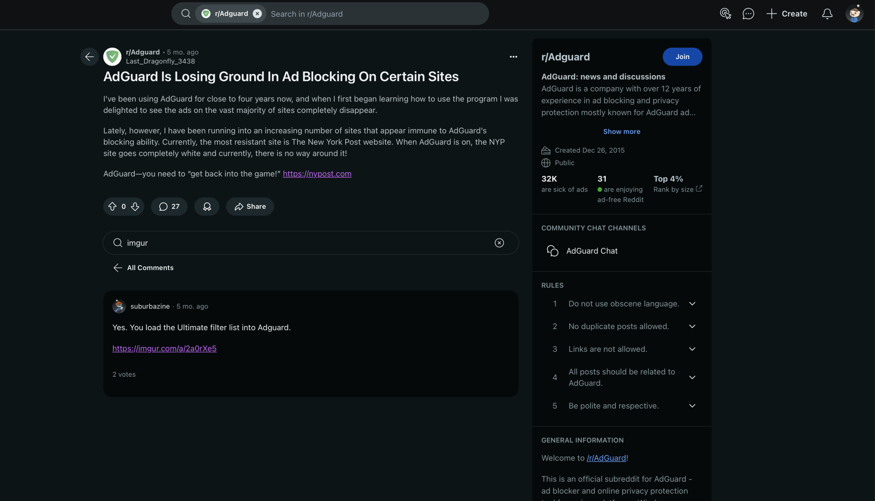This screenshot has height=501, width=875.
Task: Give an award to the post
Action: click(207, 207)
